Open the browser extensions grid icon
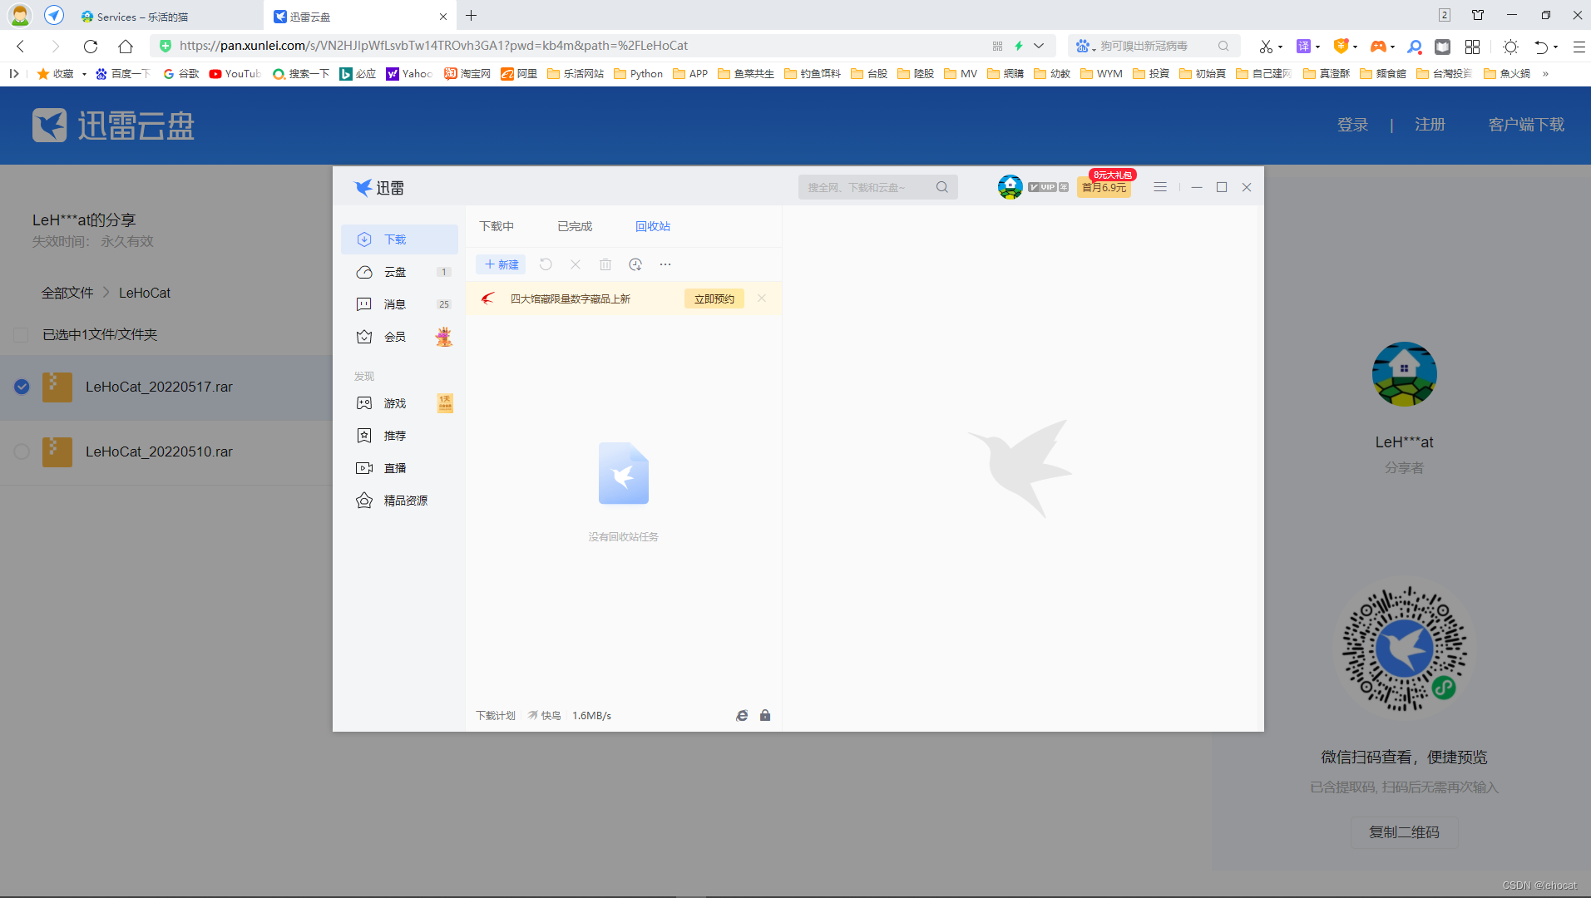 click(x=1472, y=47)
